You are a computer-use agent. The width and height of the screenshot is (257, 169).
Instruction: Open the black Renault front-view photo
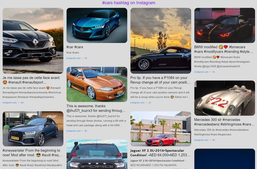[x=33, y=41]
